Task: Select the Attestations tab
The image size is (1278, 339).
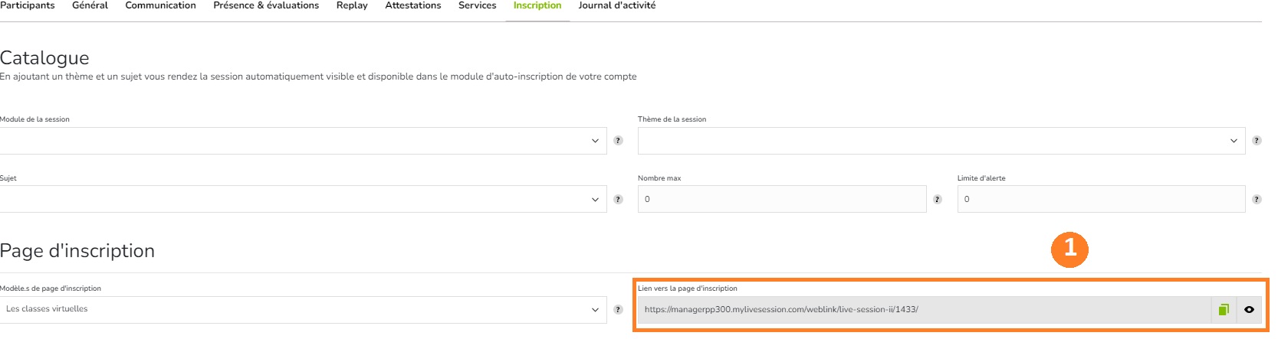Action: point(413,5)
